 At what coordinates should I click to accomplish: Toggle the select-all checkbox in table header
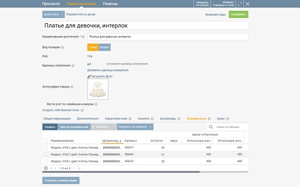tap(46, 141)
